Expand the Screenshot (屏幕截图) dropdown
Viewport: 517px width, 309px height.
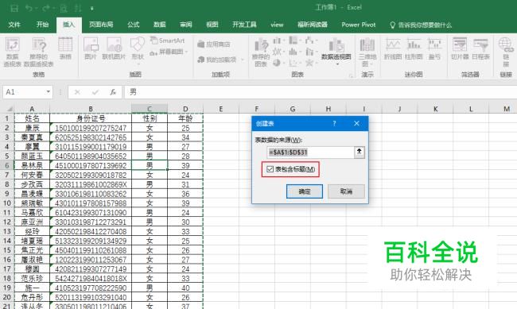coord(187,52)
